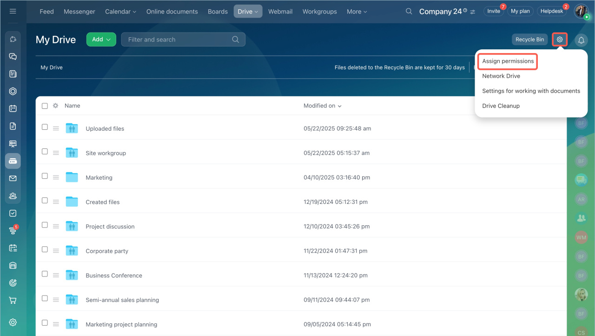
Task: Open the Marketing folder icon
Action: tap(72, 177)
